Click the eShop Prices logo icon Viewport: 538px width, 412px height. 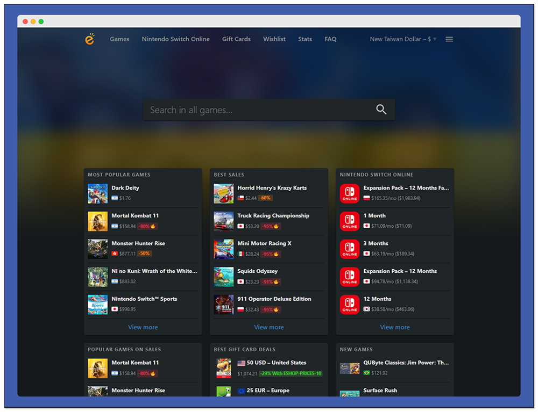pos(89,39)
